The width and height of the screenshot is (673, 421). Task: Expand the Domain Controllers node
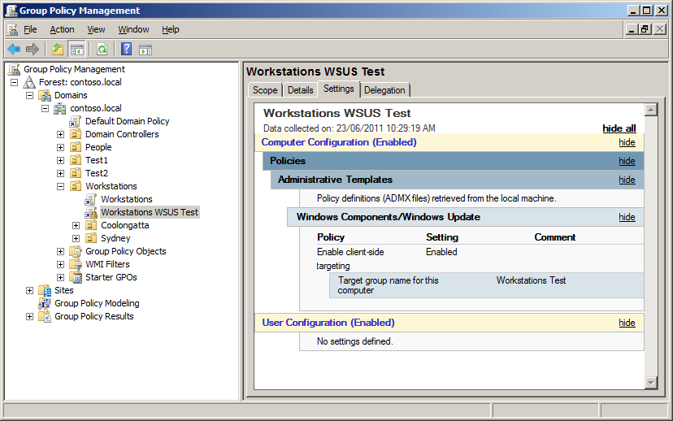(61, 134)
